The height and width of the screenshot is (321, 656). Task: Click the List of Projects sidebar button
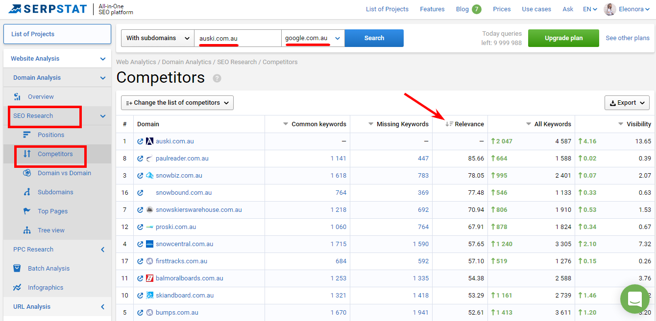point(57,34)
